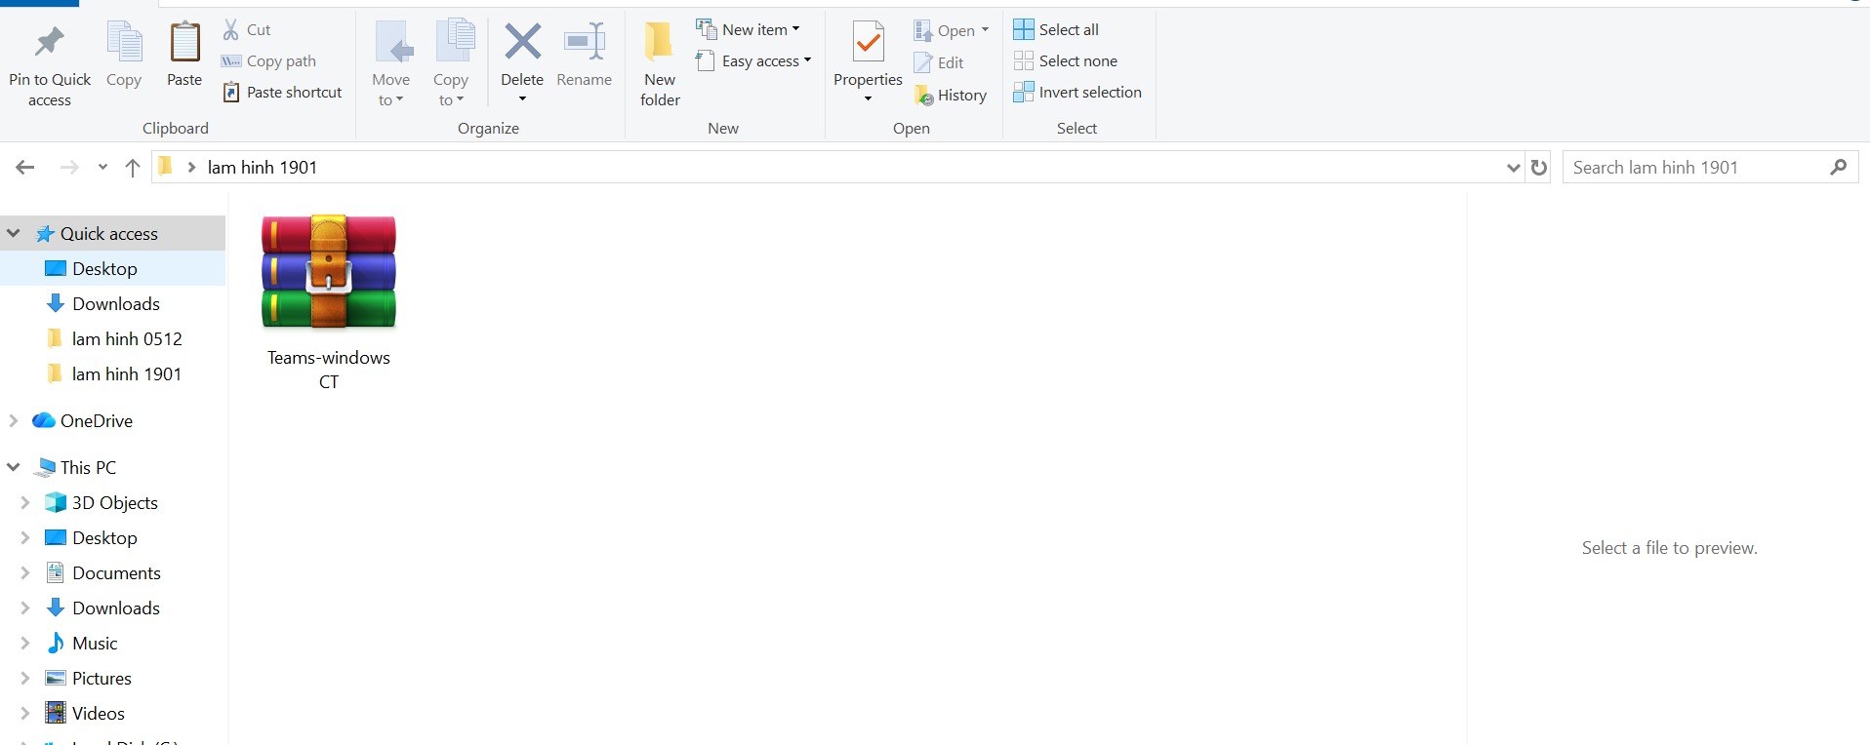Expand the OneDrive tree node
The image size is (1870, 745).
click(14, 421)
